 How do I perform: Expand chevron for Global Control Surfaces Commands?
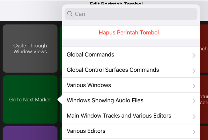click(x=194, y=71)
